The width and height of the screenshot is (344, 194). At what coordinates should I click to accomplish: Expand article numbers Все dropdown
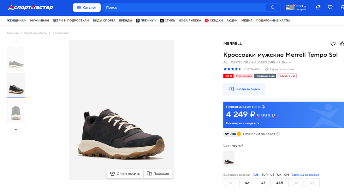pos(287,62)
